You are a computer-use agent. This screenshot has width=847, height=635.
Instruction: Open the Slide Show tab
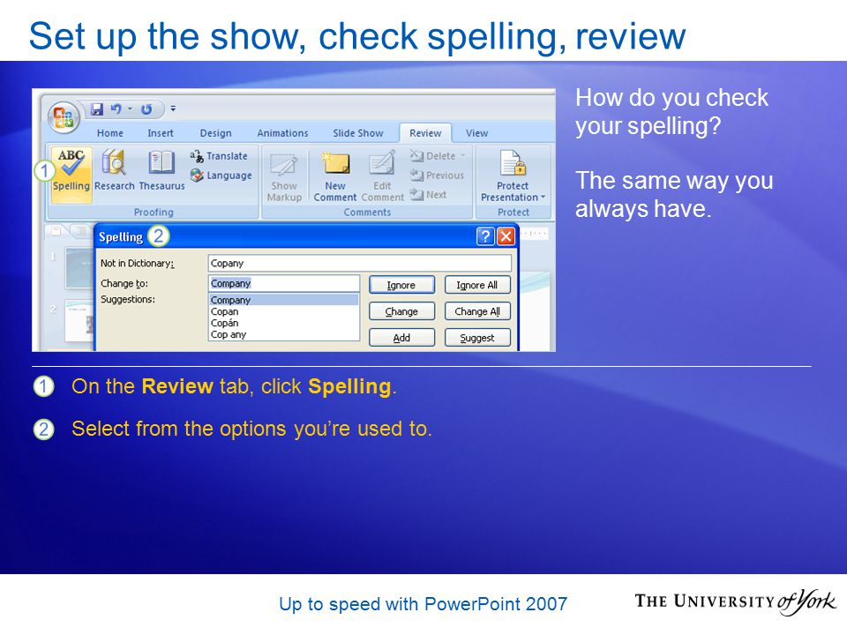[357, 133]
